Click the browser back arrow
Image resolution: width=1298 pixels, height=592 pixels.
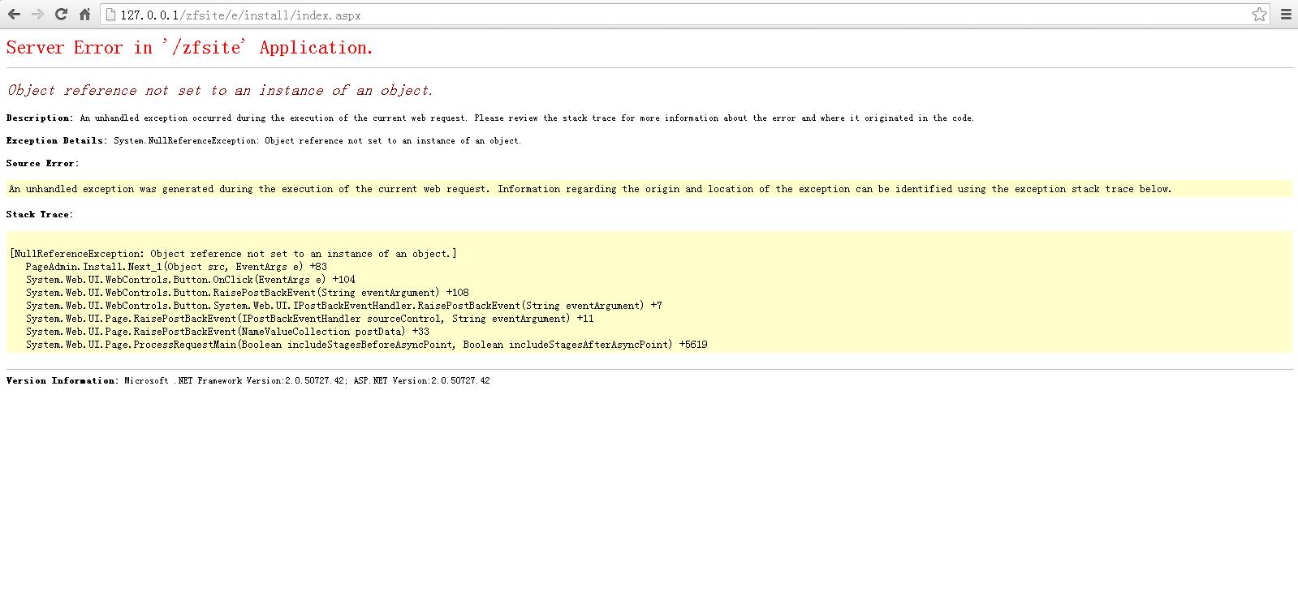tap(14, 15)
